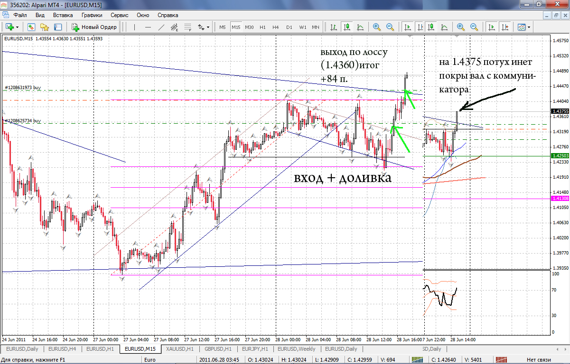570x364 pixels.
Task: Toggle the M5 timeframe button
Action: click(222, 27)
